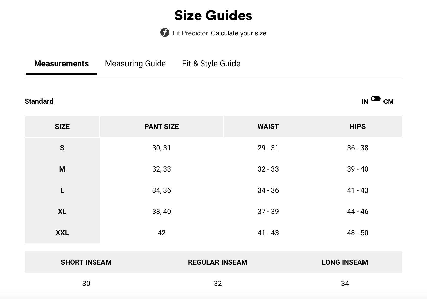Click the Fit Predictor logo icon
427x299 pixels.
click(x=165, y=33)
